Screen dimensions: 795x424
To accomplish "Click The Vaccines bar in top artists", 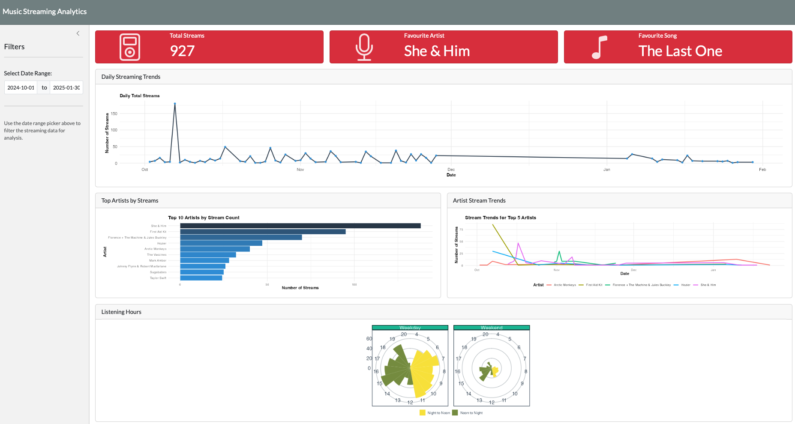I will pyautogui.click(x=208, y=255).
